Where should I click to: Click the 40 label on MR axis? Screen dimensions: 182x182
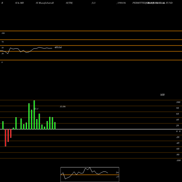178,120
